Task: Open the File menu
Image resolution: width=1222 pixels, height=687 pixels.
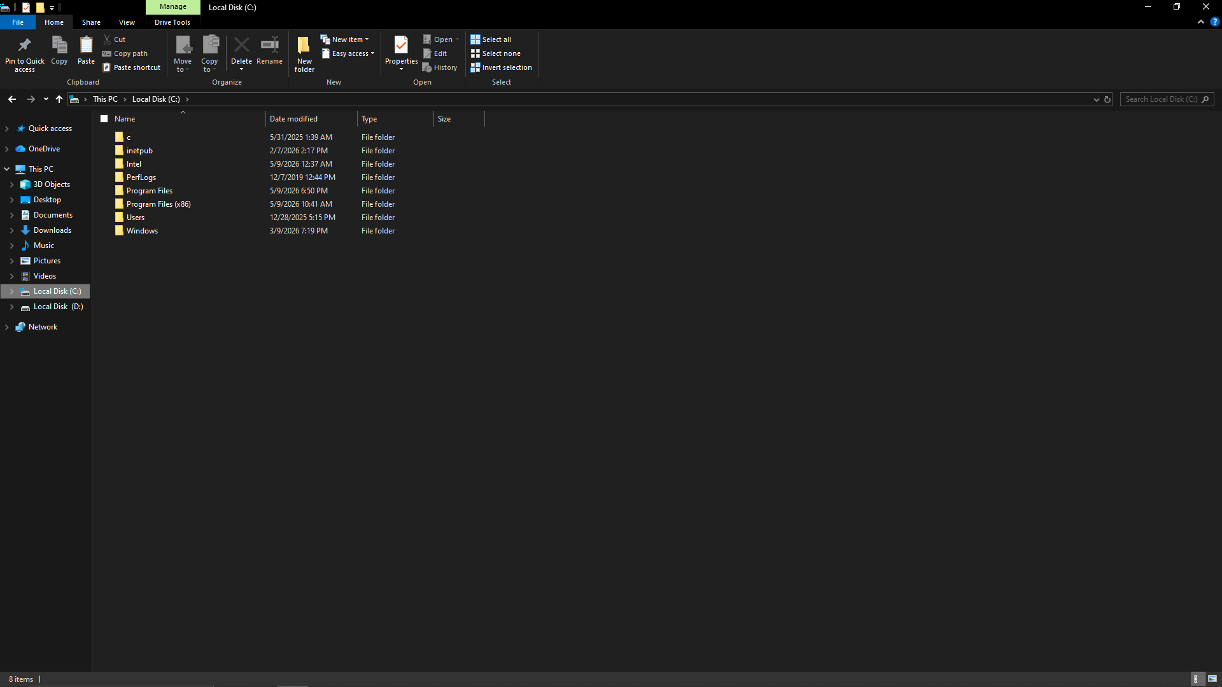Action: pyautogui.click(x=18, y=22)
